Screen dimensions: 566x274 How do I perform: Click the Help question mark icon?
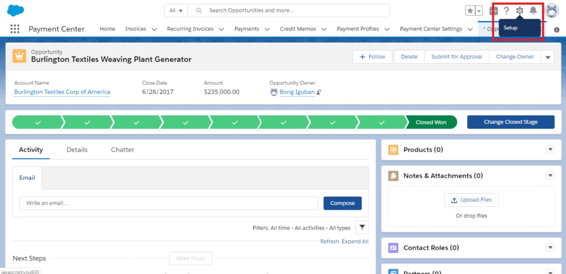(x=506, y=11)
